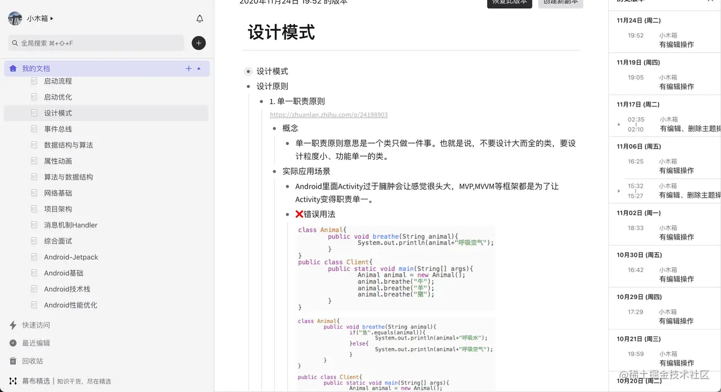Viewport: 721px width, 392px height.
Task: Focus the 全局搜索 search field
Action: tap(96, 43)
